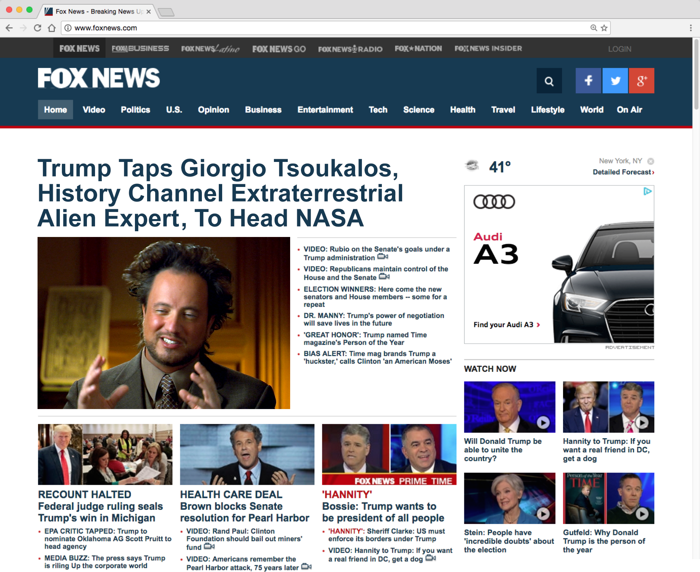The width and height of the screenshot is (700, 572).
Task: Open 'RECOUNT HALTED' Michigan story
Action: click(x=100, y=506)
